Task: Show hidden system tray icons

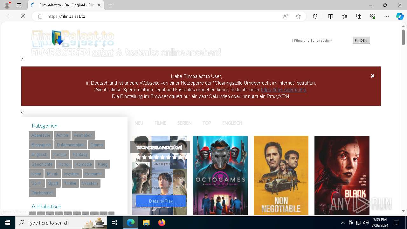Action: (343, 223)
